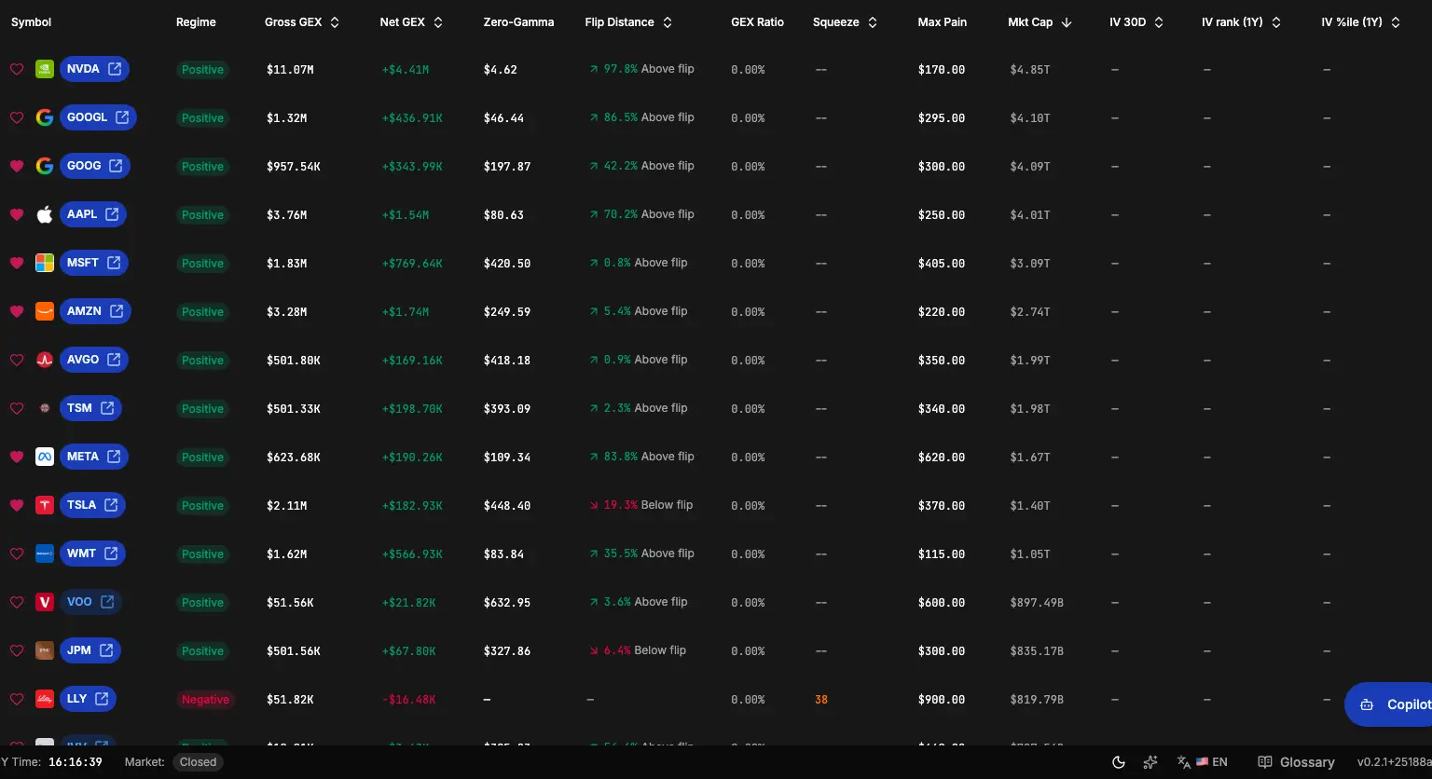Click the Market Closed status badge

pos(198,762)
